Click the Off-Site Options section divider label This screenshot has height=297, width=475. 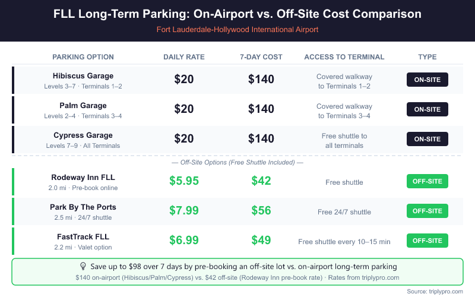[237, 162]
